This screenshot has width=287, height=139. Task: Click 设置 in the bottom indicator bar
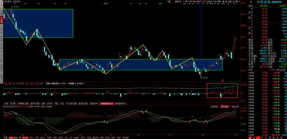tap(6, 138)
